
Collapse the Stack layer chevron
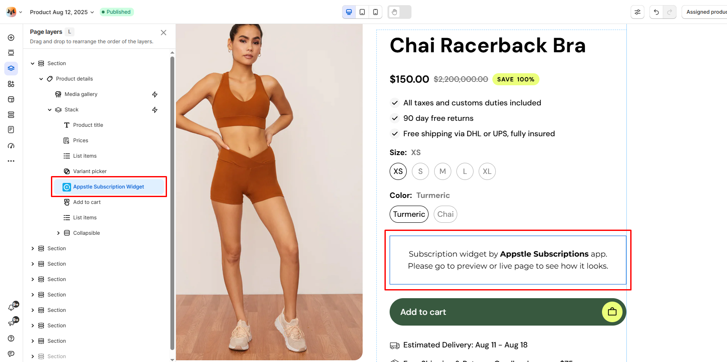50,110
